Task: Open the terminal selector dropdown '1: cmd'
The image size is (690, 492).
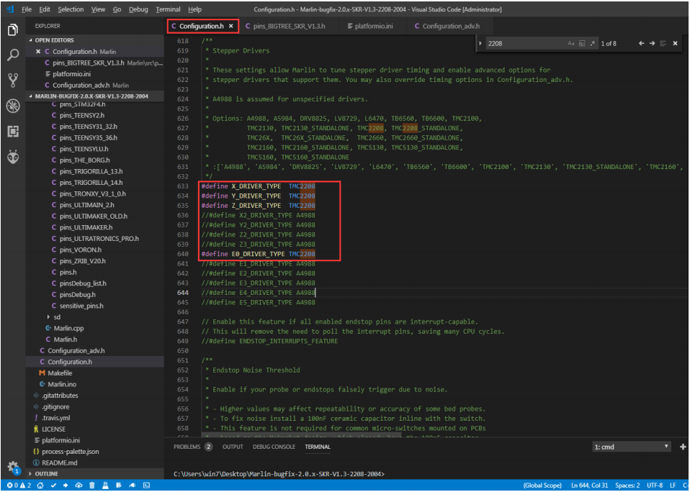Action: coord(632,447)
